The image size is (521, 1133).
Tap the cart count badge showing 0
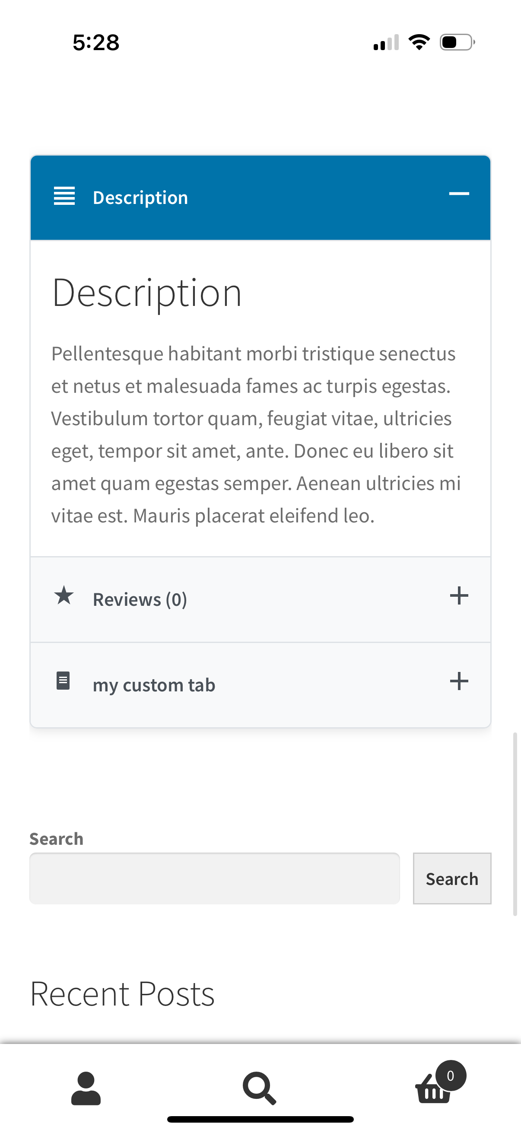[x=451, y=1076]
